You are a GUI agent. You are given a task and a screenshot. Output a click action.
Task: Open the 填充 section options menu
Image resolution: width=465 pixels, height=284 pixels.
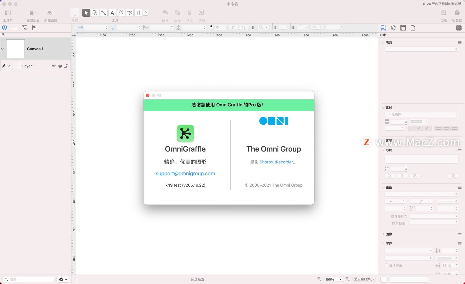click(x=459, y=42)
